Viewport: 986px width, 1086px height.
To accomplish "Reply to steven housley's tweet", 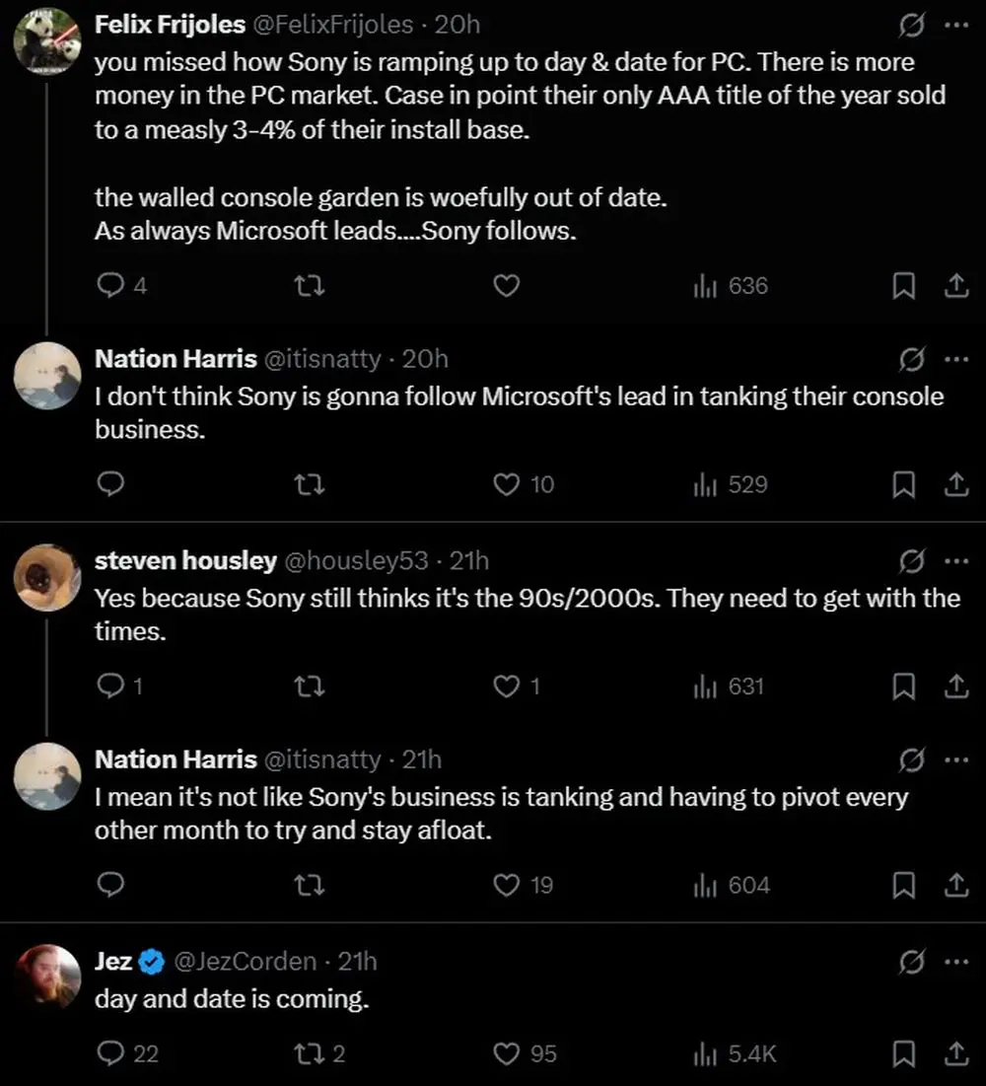I will (109, 687).
